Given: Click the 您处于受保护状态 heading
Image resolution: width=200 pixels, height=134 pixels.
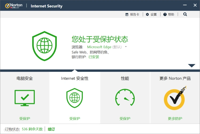Looking at the screenshot, I should point(100,39).
